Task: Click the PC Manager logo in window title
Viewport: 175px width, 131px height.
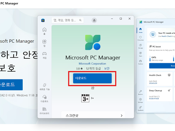Action: pyautogui.click(x=141, y=22)
